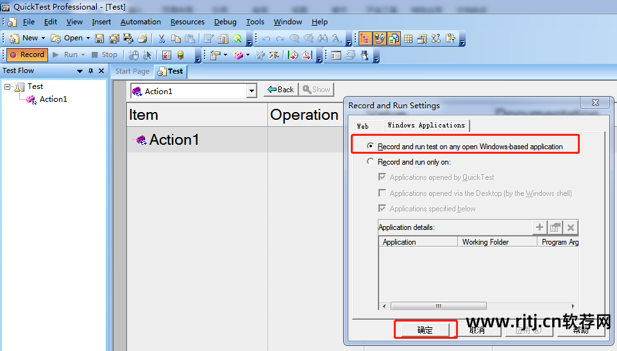Toggle 'Applications opened via the Desktop' checkbox

[x=382, y=193]
